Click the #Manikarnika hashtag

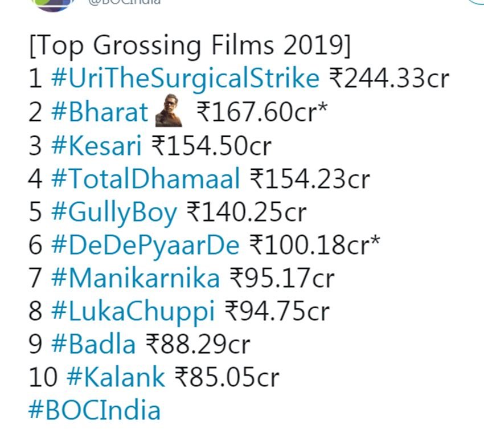135,279
